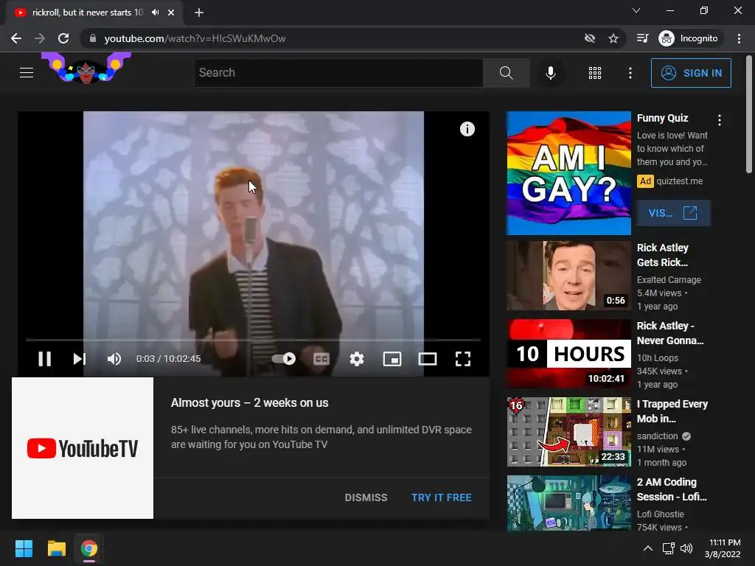Viewport: 755px width, 566px height.
Task: Open the media control icon
Action: click(x=642, y=38)
